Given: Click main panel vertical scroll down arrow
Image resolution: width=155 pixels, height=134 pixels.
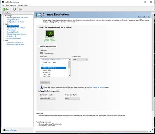Looking at the screenshot, I should click(x=153, y=129).
